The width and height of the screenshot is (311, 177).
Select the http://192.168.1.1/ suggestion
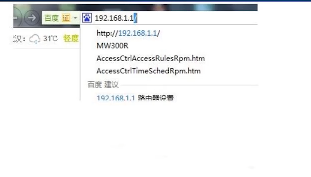pyautogui.click(x=128, y=33)
